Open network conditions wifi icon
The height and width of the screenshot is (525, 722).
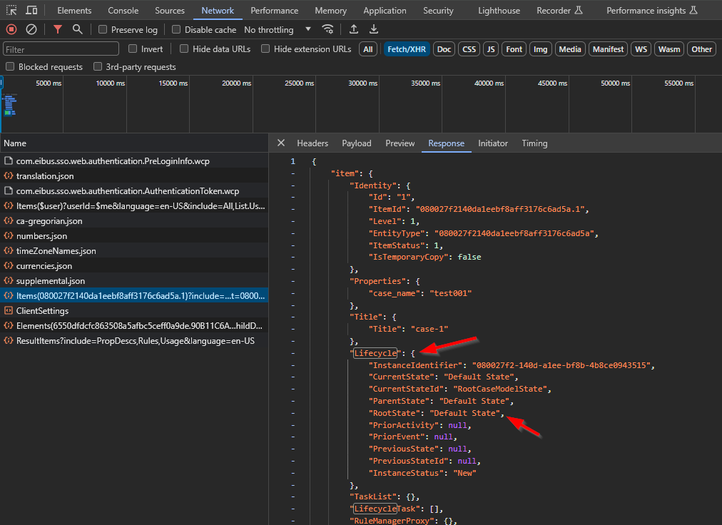[x=327, y=29]
